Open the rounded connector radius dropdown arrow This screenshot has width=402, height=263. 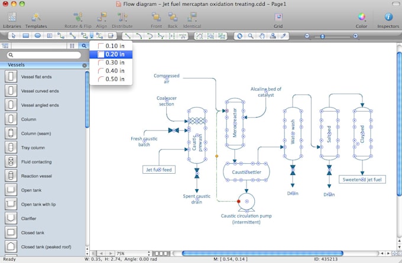(x=92, y=35)
